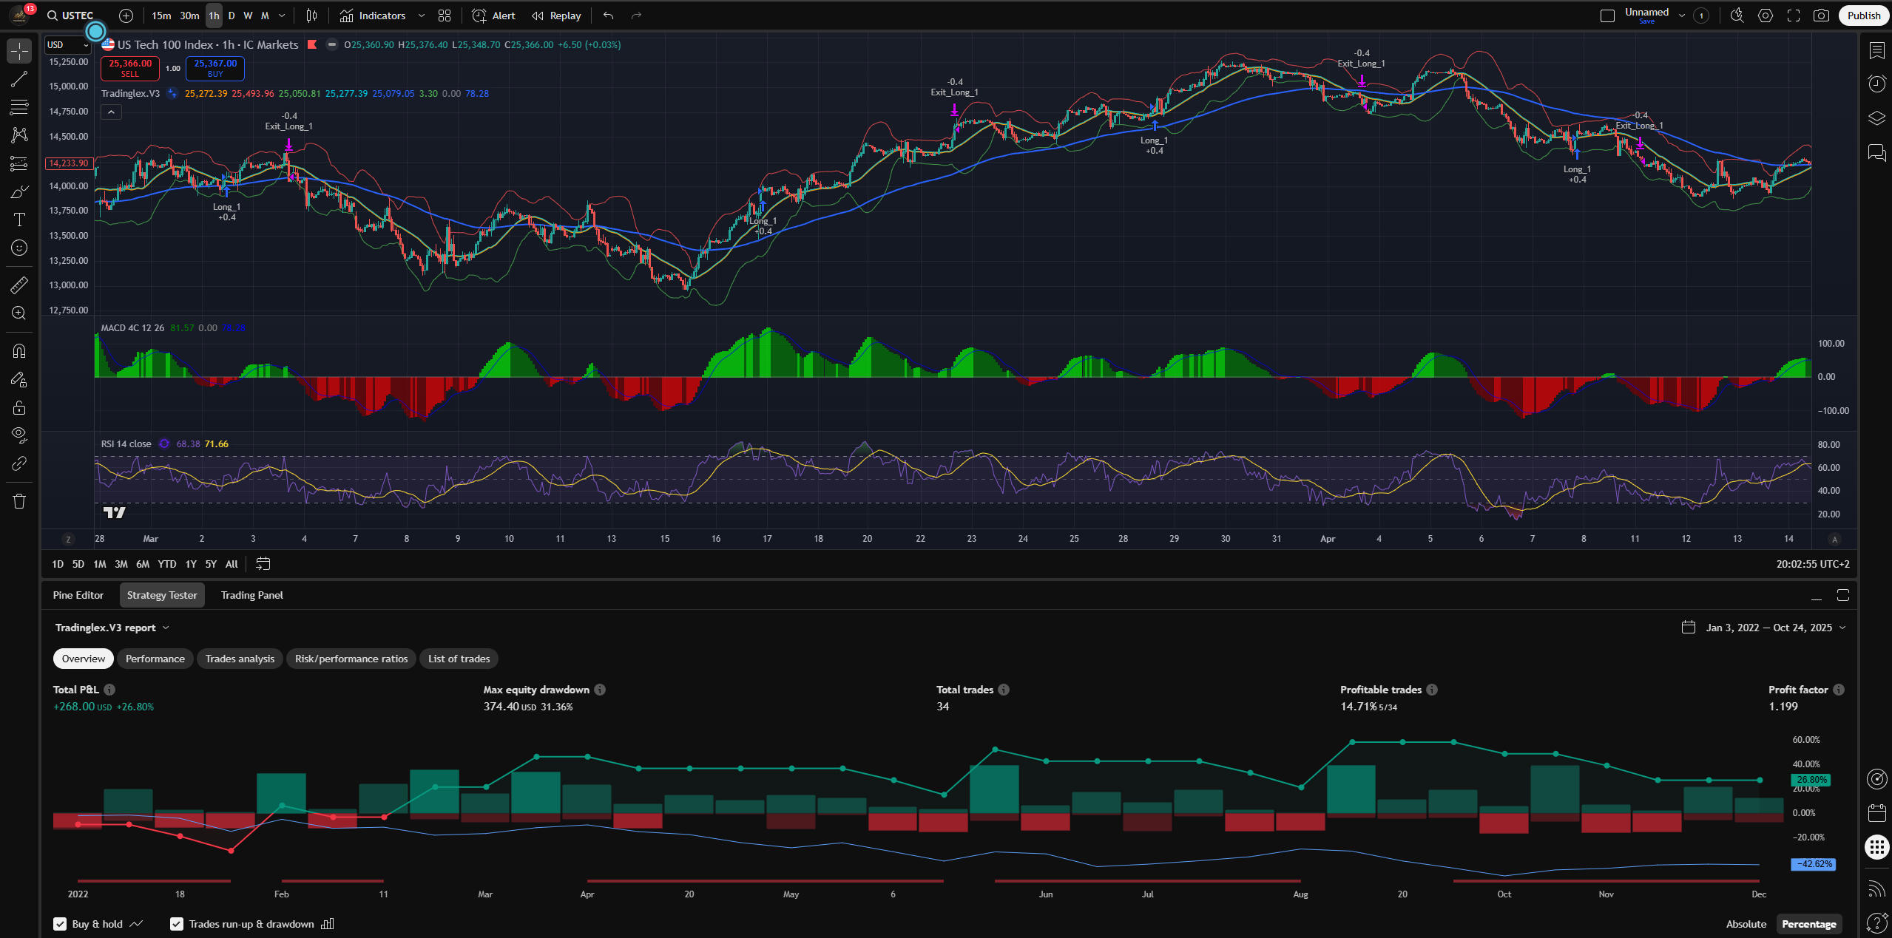Switch equity chart to Absolute mode
This screenshot has height=938, width=1892.
point(1746,924)
